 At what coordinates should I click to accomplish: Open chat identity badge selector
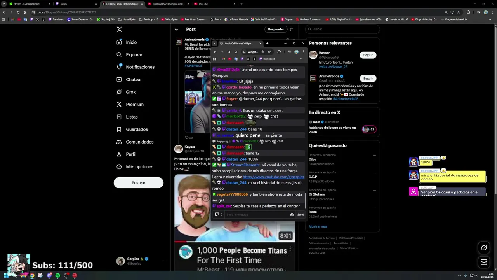(219, 215)
